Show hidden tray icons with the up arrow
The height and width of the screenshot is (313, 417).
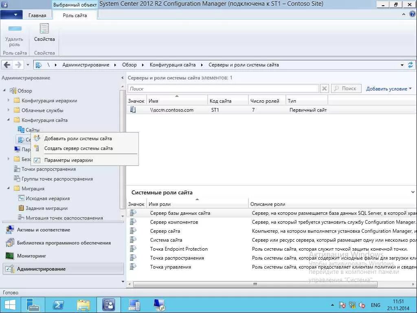coord(332,305)
